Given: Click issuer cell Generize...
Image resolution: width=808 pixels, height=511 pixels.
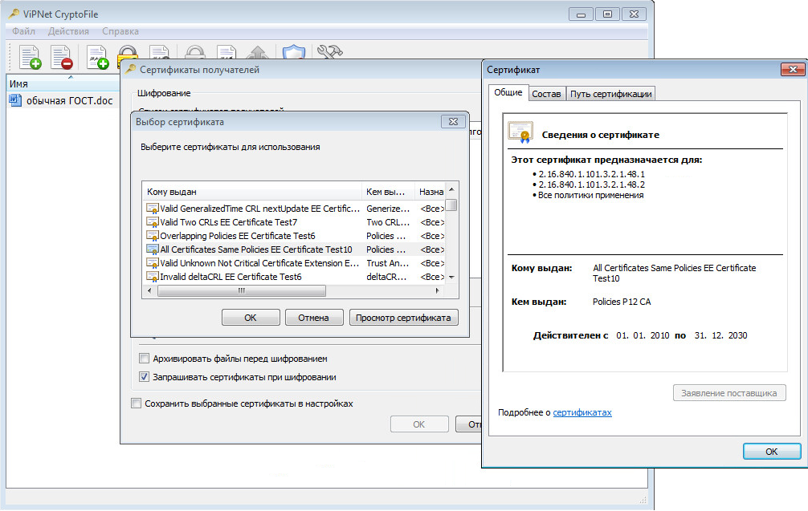Looking at the screenshot, I should point(388,209).
